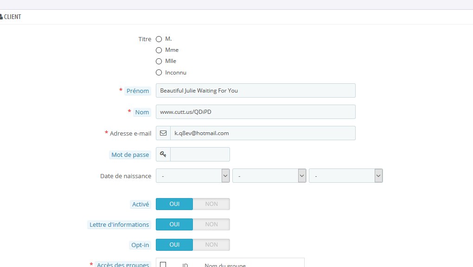Set Activé to OUI
Screen dimensions: 473x267
(174, 204)
